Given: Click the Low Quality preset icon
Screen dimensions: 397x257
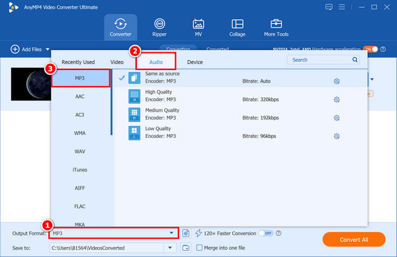Looking at the screenshot, I should (134, 133).
